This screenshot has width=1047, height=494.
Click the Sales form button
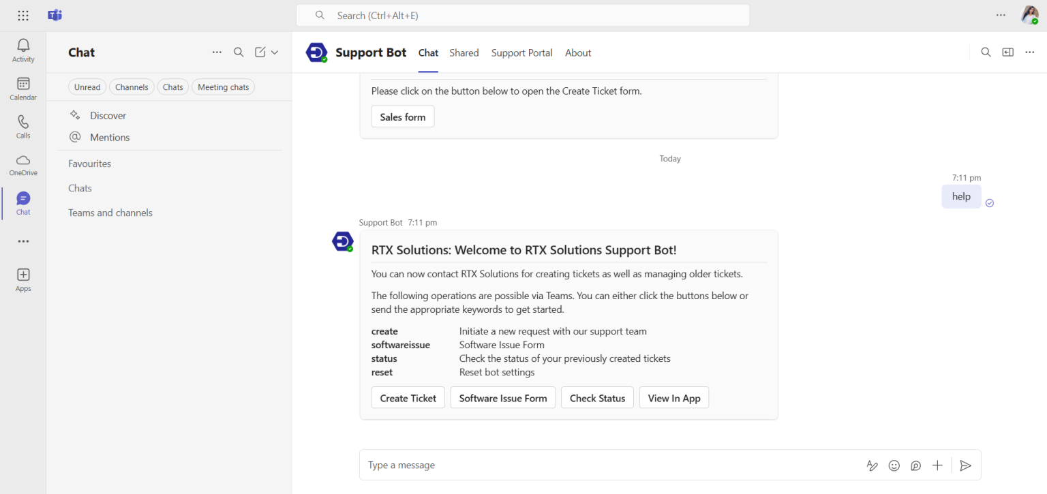tap(403, 117)
